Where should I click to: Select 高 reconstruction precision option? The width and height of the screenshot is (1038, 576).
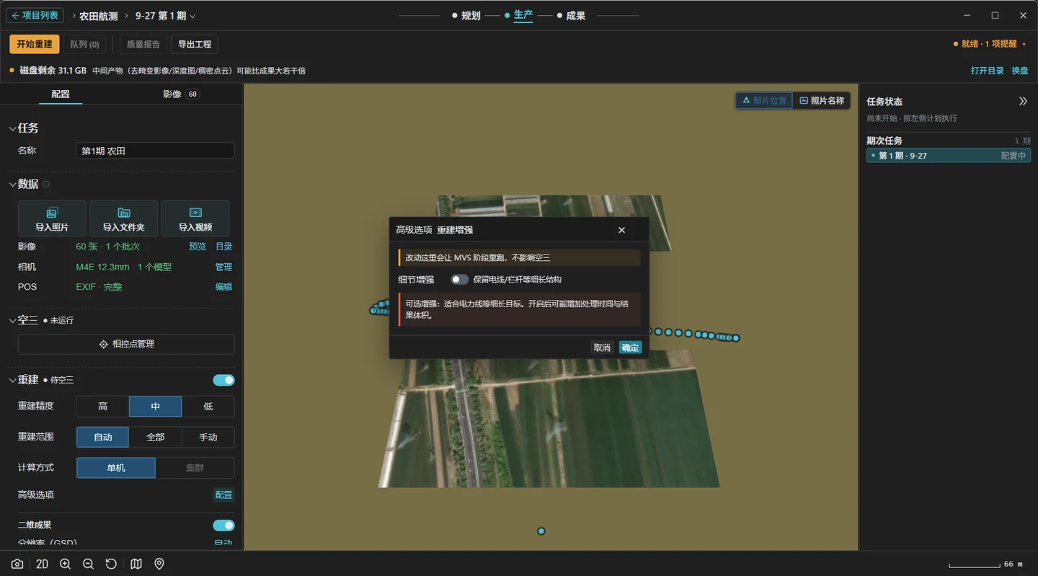(103, 407)
